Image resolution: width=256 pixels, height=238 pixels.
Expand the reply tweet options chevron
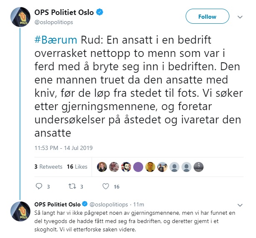(240, 205)
